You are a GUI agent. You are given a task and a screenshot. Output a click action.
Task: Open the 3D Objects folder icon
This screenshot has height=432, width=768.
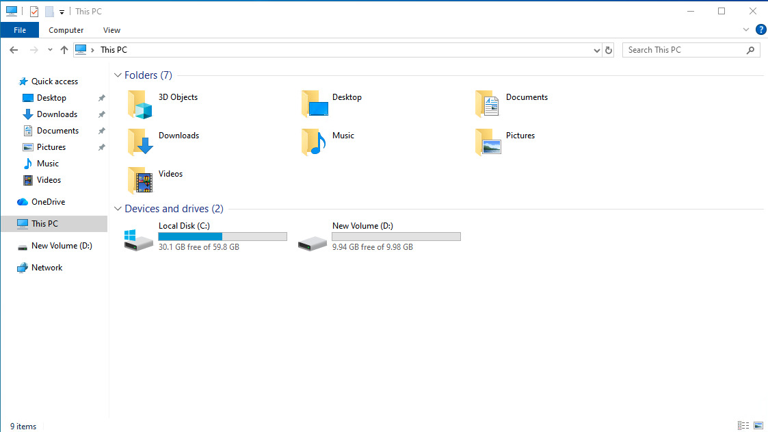[140, 105]
